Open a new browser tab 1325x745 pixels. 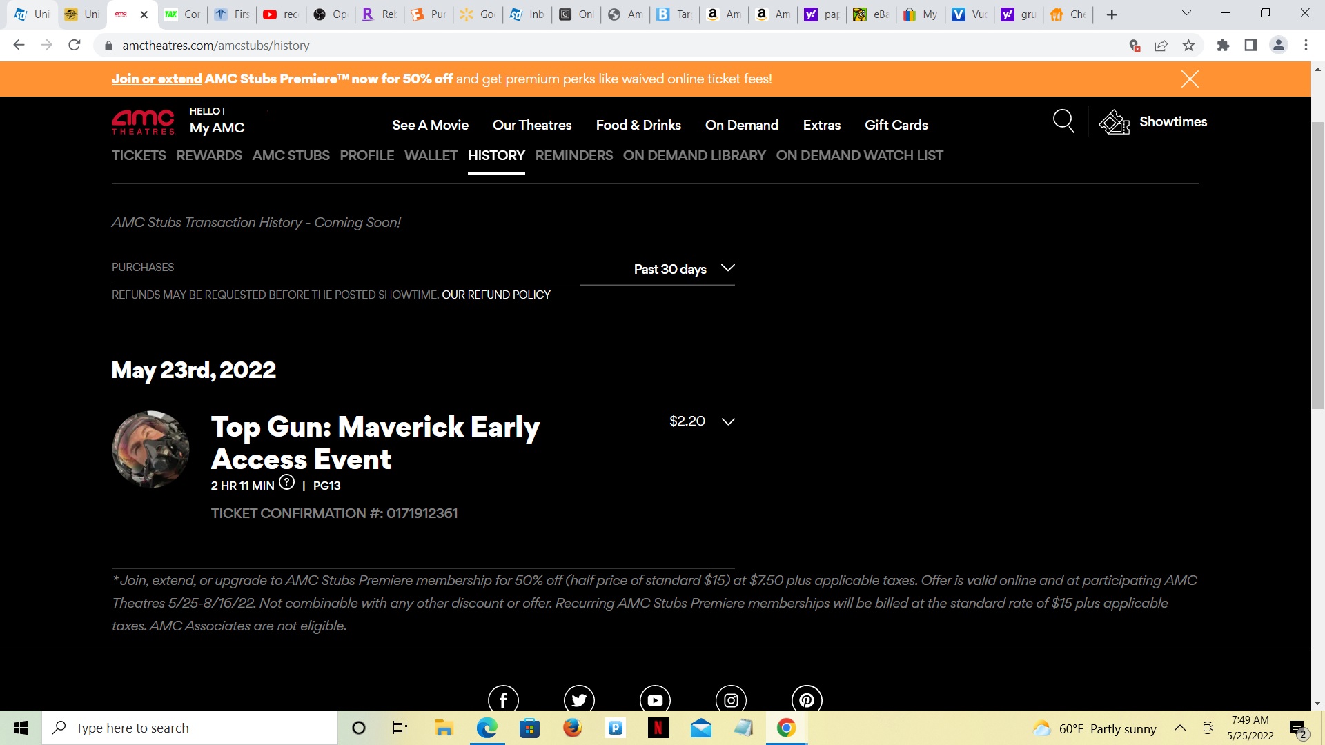1112,14
